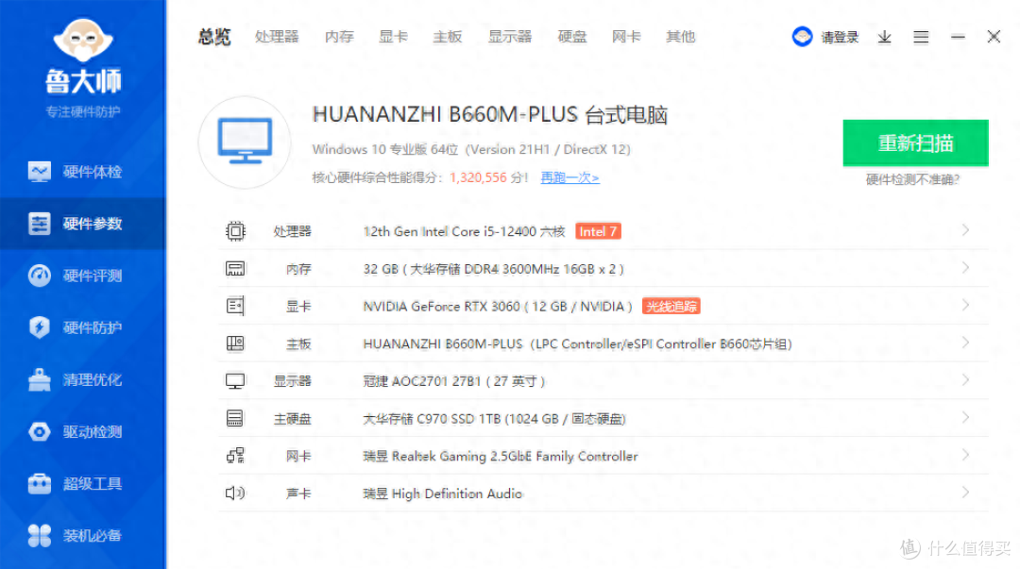
Task: Open 清理优化 broom icon
Action: point(39,379)
